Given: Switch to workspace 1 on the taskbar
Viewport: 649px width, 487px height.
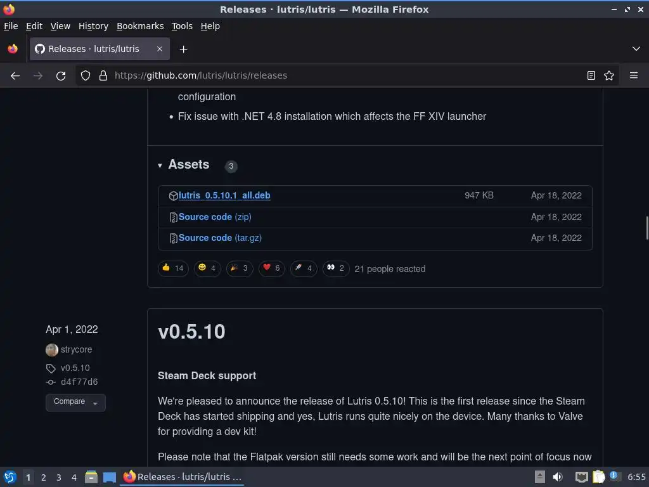Looking at the screenshot, I should 28,477.
